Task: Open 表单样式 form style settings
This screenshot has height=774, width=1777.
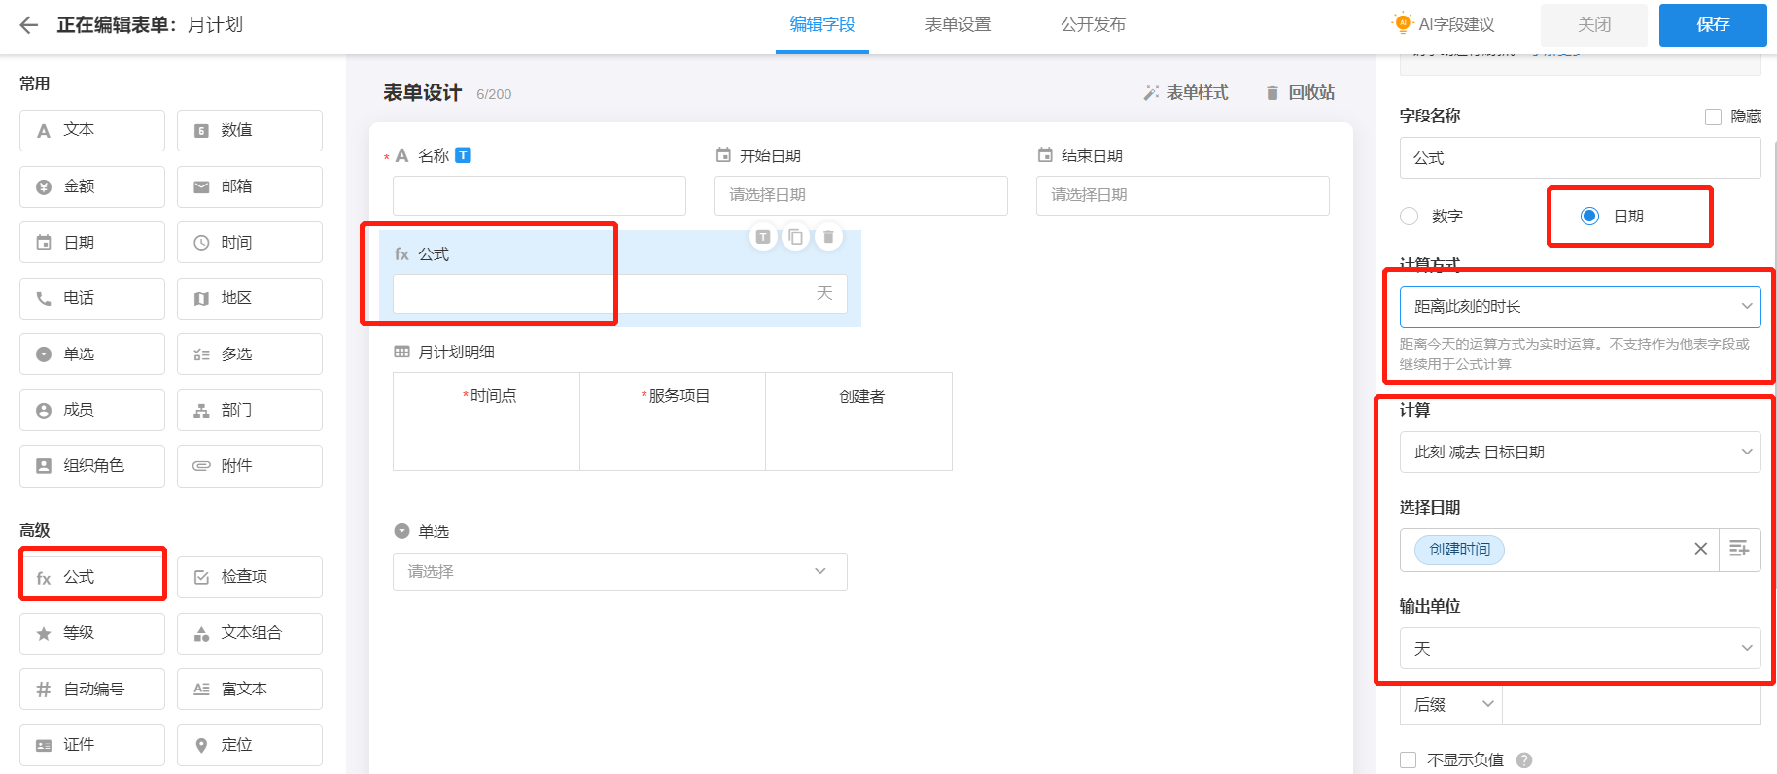Action: tap(1186, 93)
